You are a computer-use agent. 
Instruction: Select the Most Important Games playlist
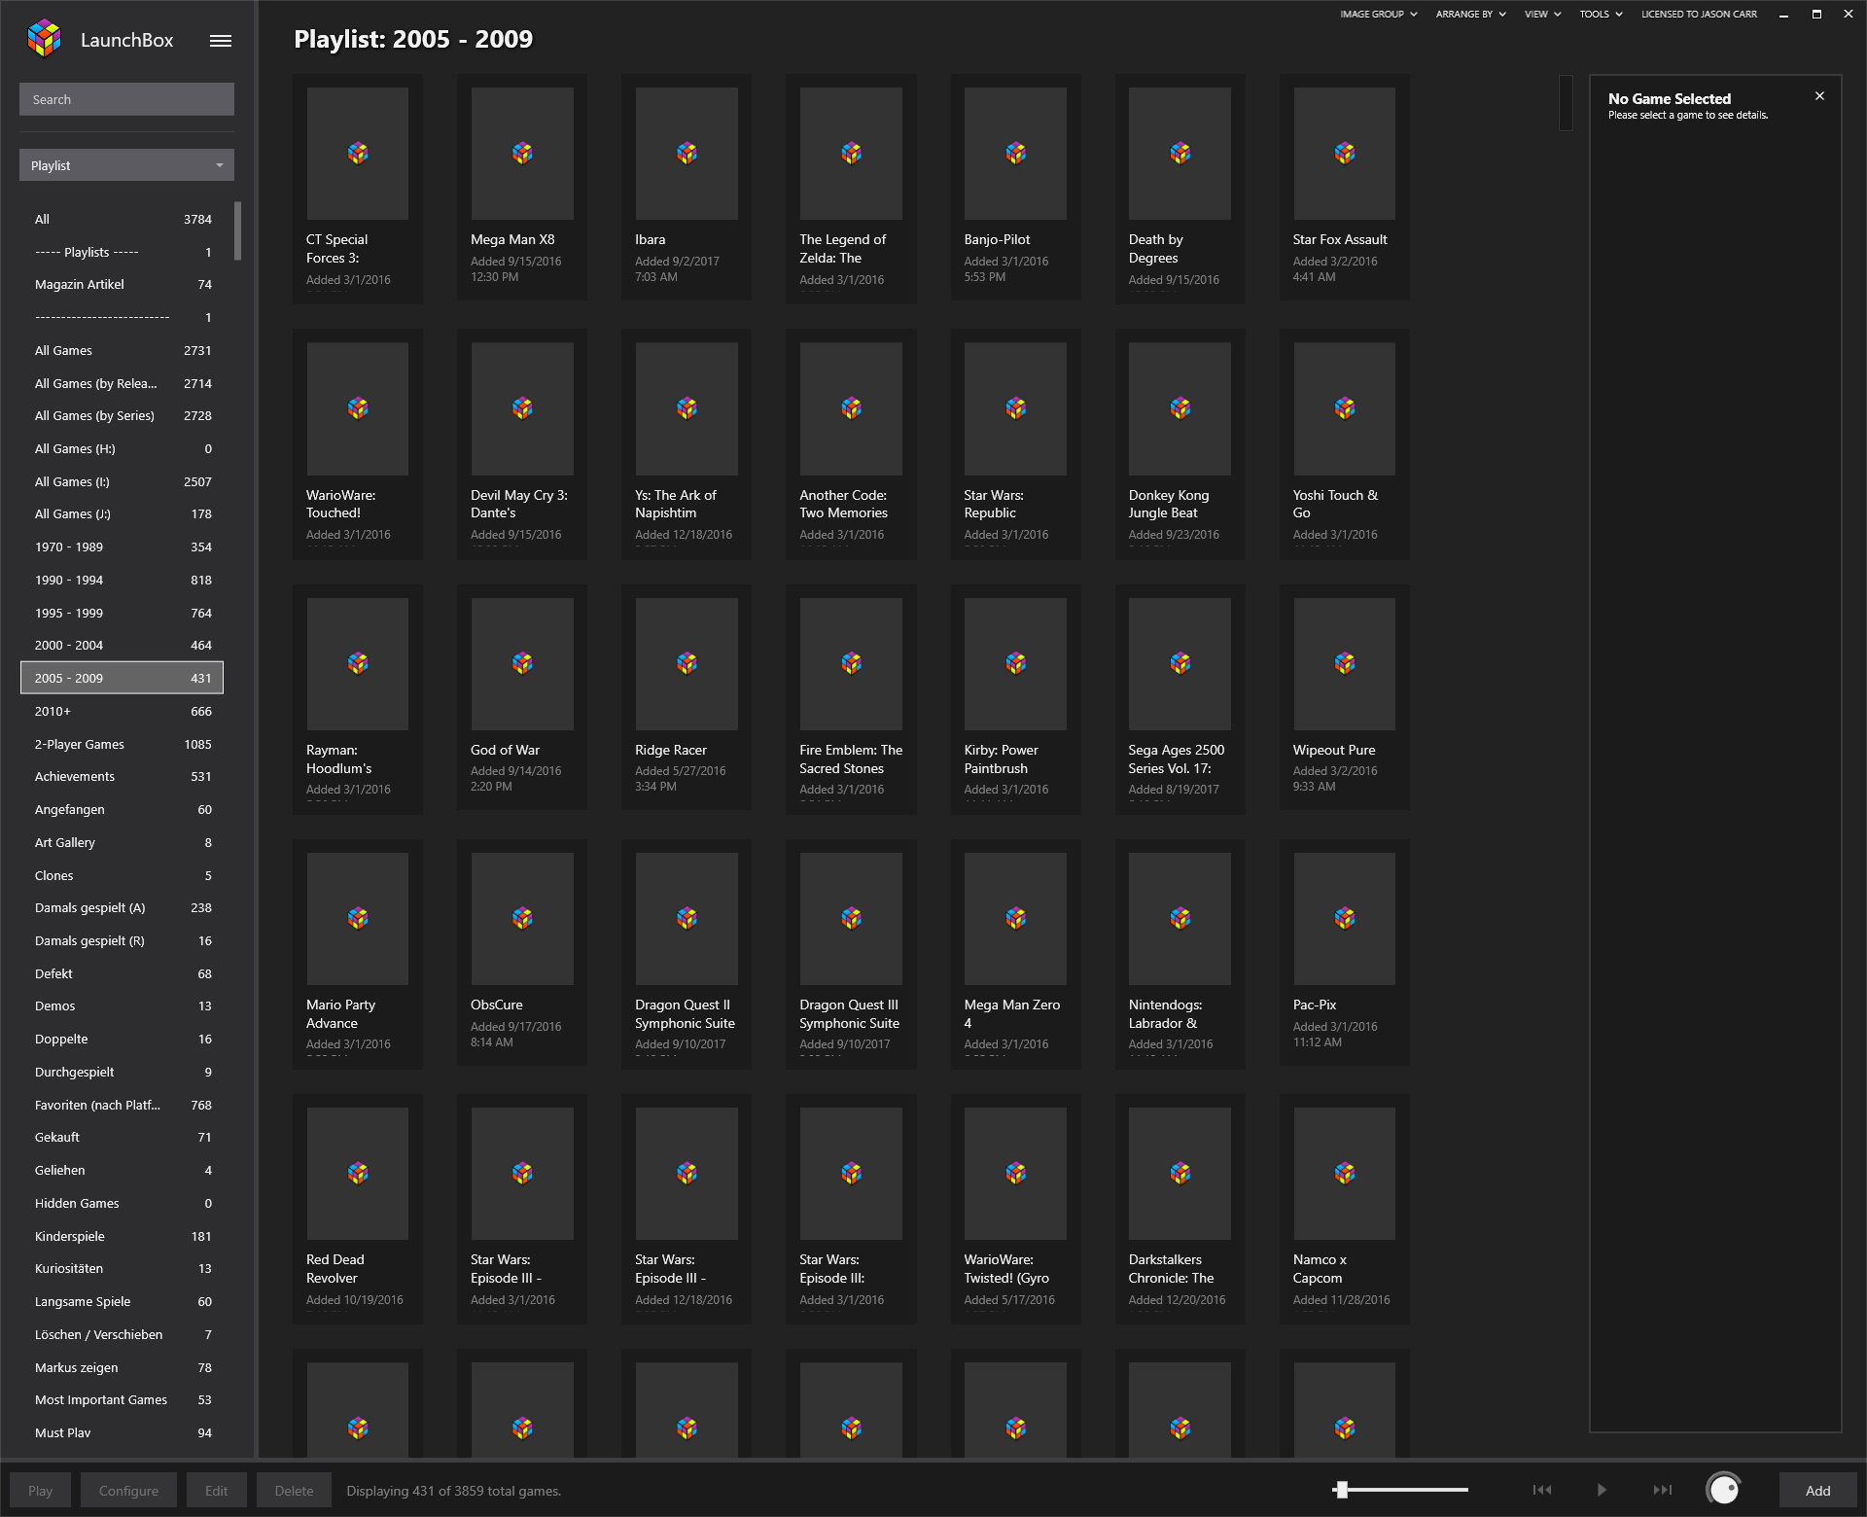click(x=122, y=1399)
